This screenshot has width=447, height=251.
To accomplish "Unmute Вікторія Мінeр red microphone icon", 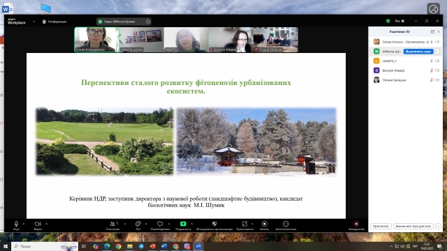I will click(432, 70).
